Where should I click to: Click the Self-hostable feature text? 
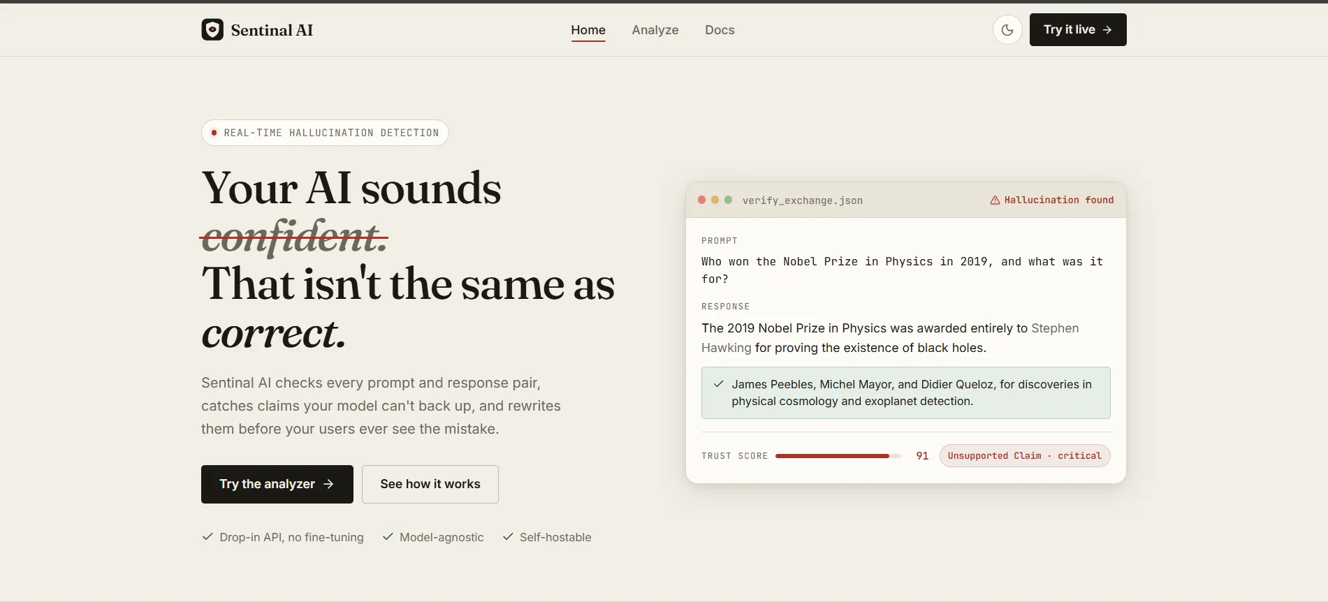(x=555, y=537)
